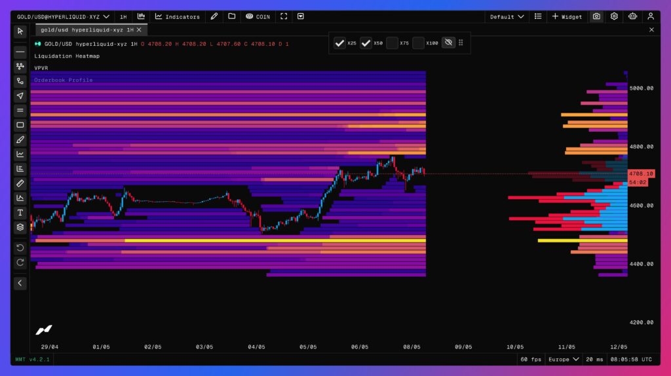Open the settings gear
The height and width of the screenshot is (376, 671).
(614, 16)
